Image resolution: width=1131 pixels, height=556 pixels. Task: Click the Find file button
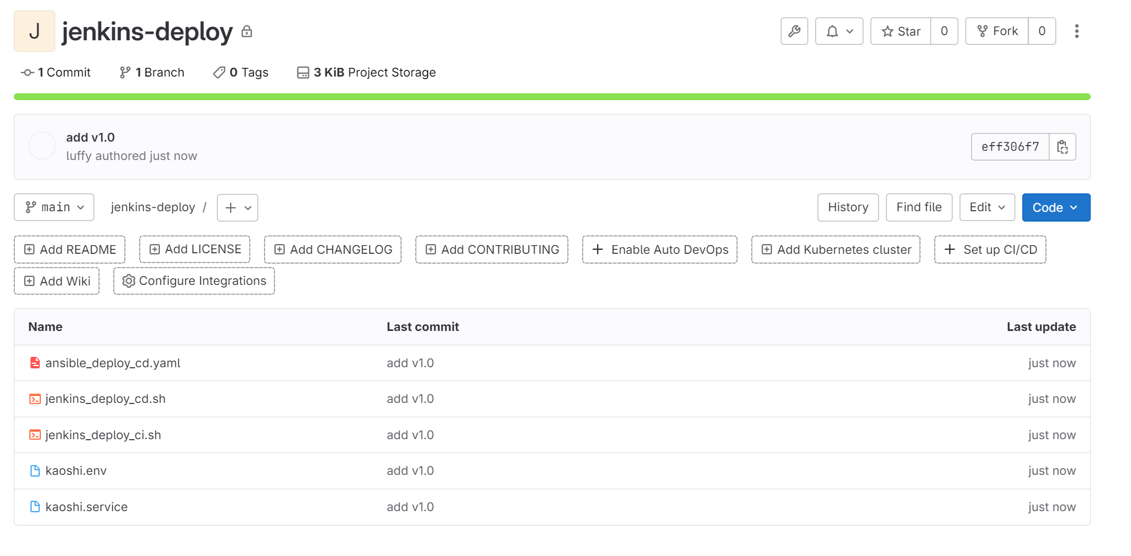point(919,207)
